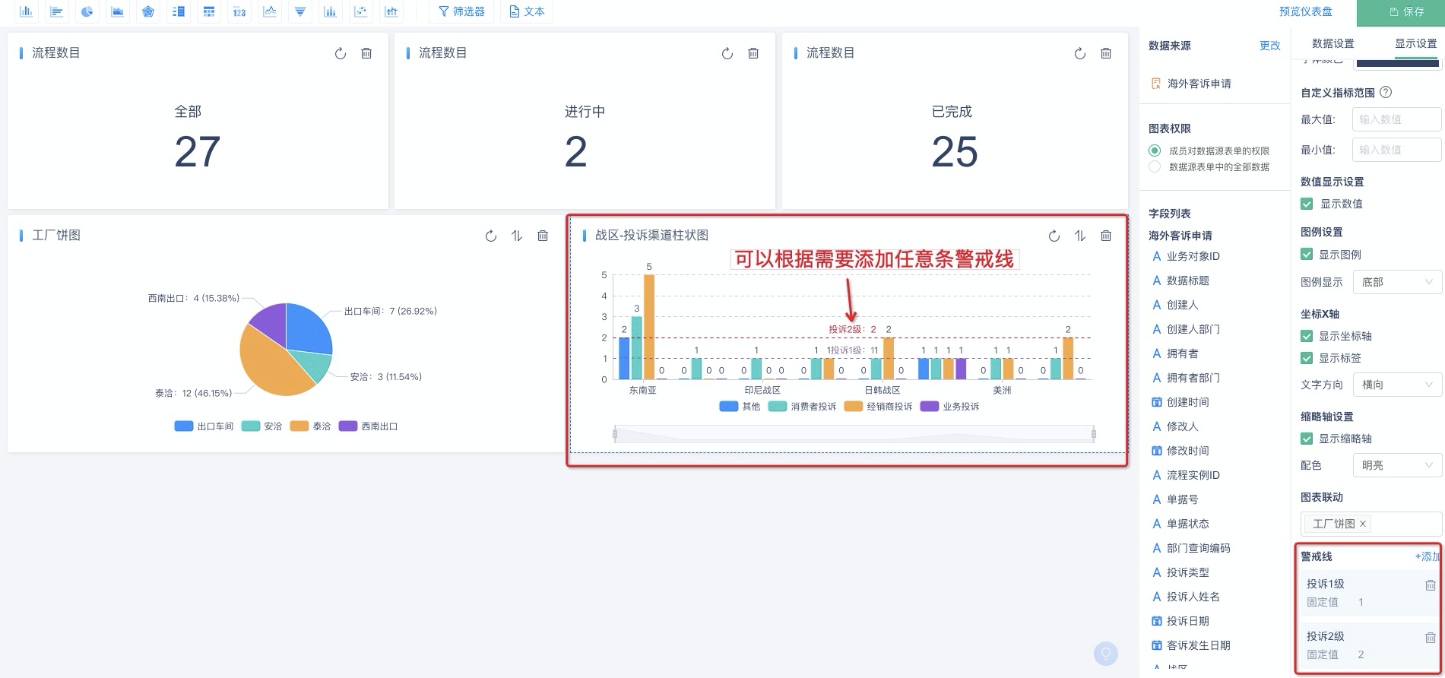Refresh the 战区-投诉渠道柱状图 chart

1054,236
